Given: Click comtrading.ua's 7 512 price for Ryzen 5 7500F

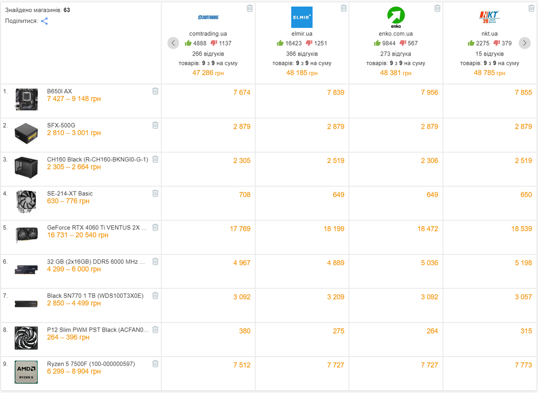Looking at the screenshot, I should click(242, 365).
